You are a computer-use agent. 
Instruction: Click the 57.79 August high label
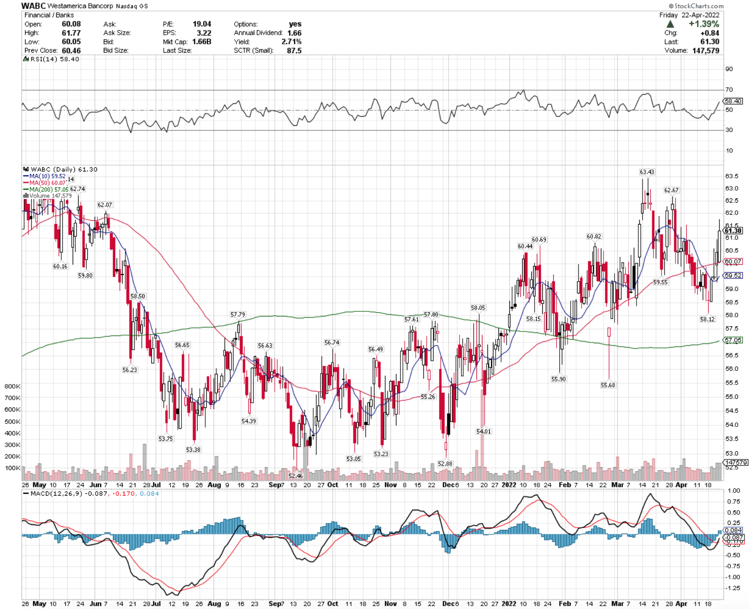pyautogui.click(x=238, y=315)
